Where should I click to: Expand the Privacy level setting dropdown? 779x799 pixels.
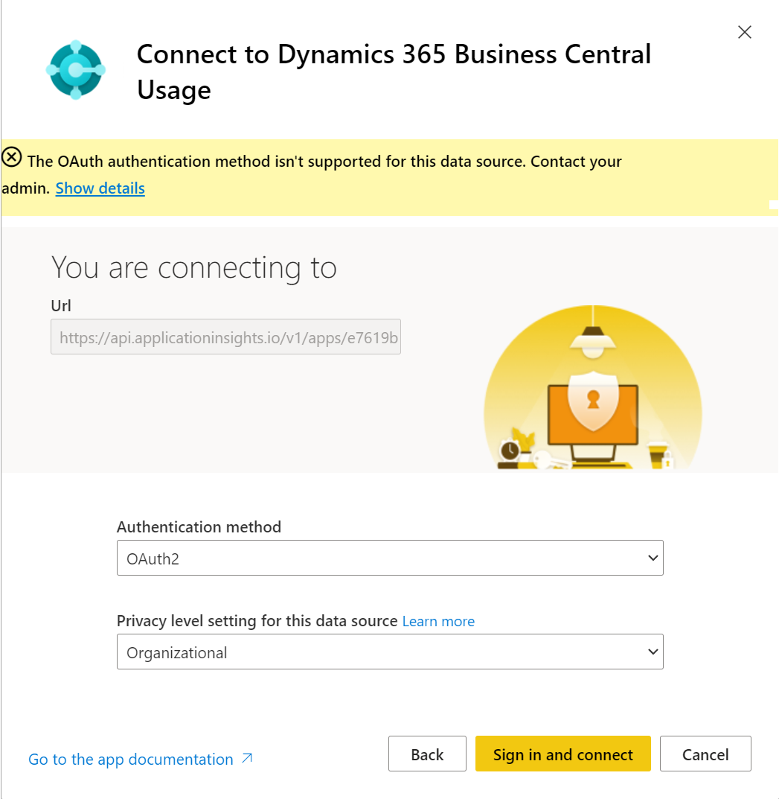click(390, 652)
